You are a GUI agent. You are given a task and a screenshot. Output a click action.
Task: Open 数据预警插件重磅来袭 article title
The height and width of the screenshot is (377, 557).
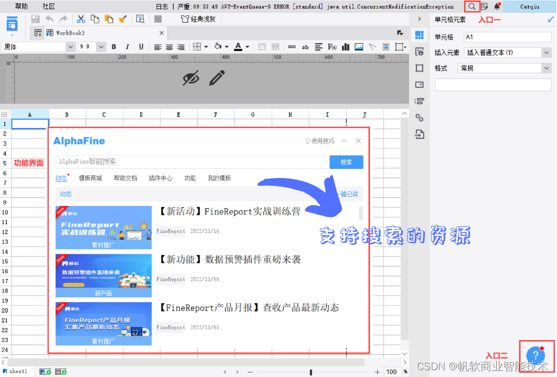coord(229,260)
